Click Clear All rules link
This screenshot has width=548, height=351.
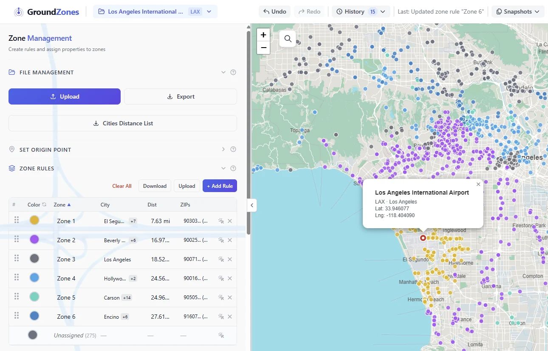coord(122,186)
